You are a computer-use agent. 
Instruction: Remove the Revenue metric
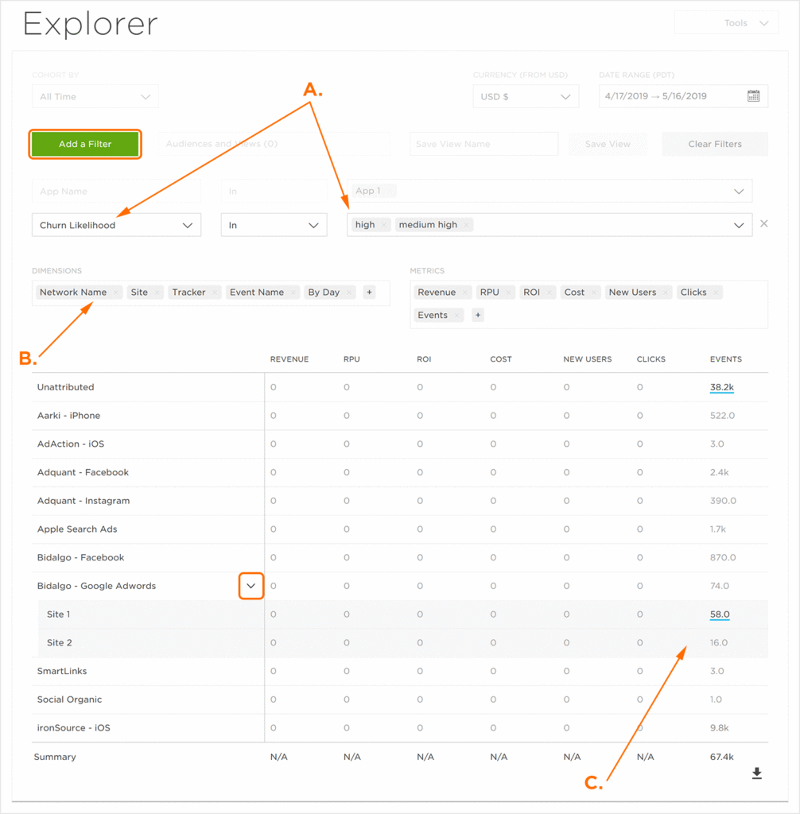[465, 293]
